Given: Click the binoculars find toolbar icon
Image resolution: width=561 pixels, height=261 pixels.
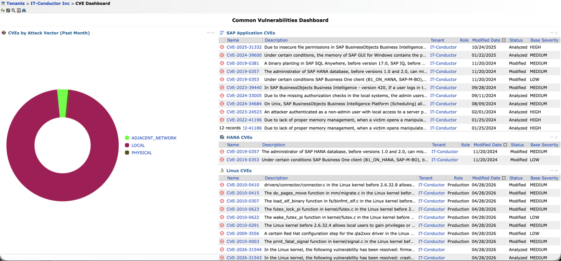Looking at the screenshot, I should 24,10.
